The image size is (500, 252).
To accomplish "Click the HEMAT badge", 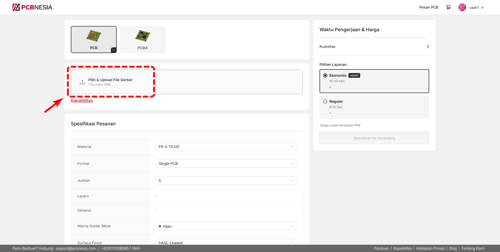I will 354,75.
